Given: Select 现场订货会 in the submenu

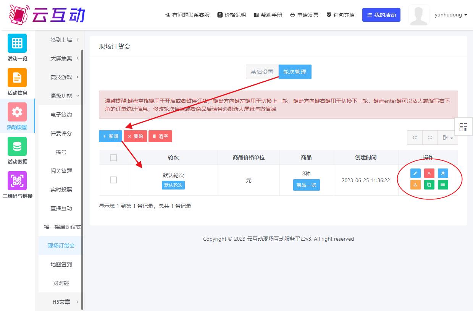Looking at the screenshot, I should (61, 246).
